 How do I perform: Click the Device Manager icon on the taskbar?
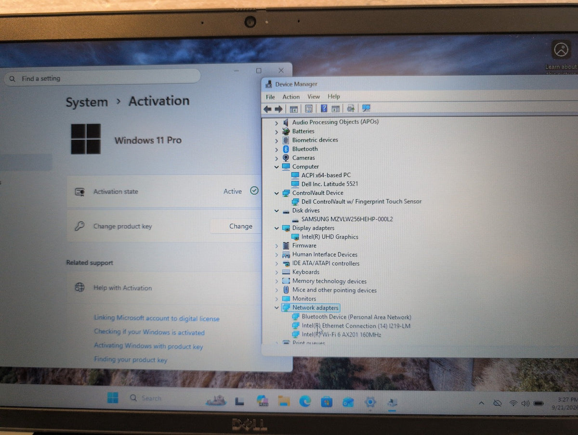click(x=392, y=403)
